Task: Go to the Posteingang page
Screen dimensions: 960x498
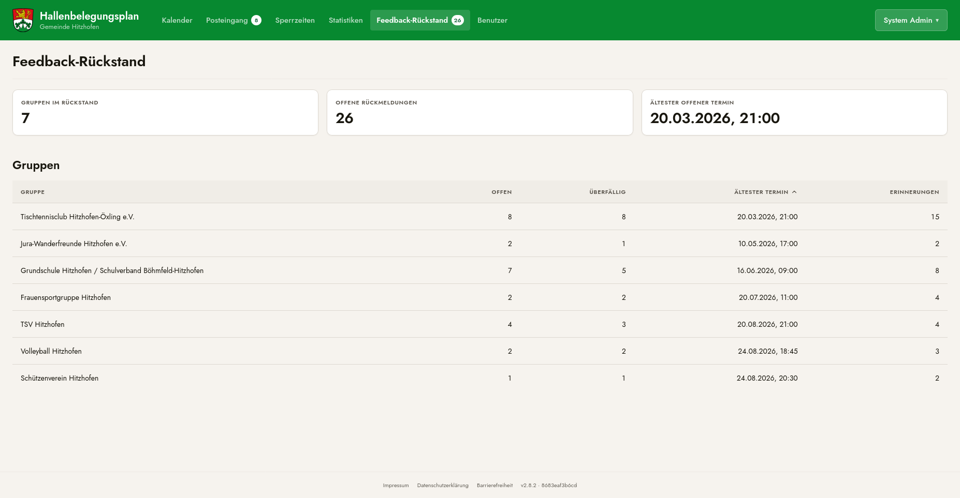Action: pyautogui.click(x=234, y=20)
